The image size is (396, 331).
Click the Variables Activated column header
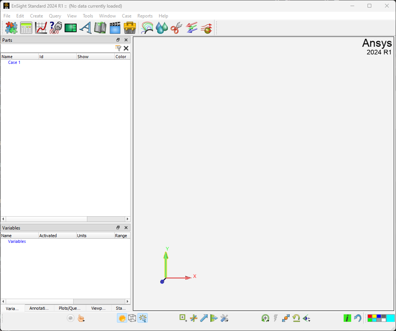point(57,235)
